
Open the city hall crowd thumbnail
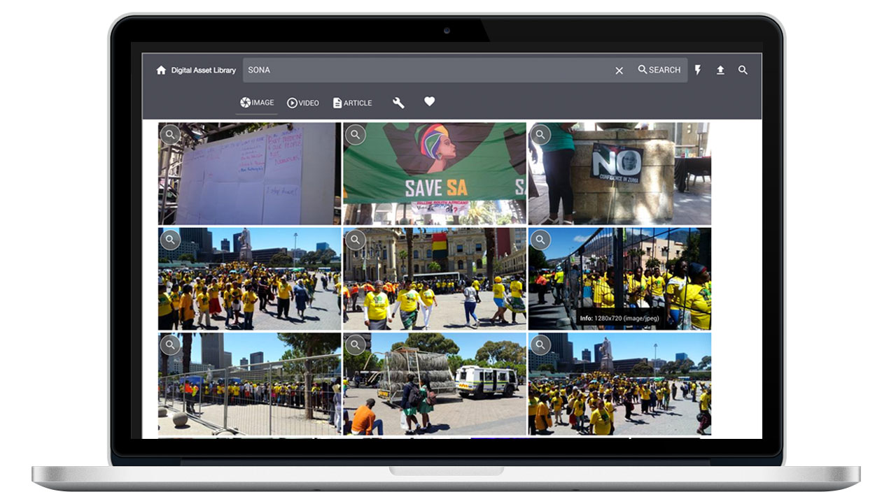click(435, 279)
